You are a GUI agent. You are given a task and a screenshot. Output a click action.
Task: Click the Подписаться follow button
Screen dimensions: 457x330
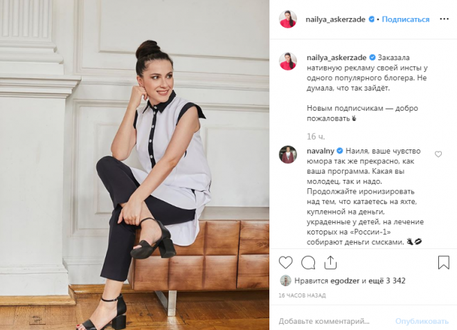pos(405,19)
